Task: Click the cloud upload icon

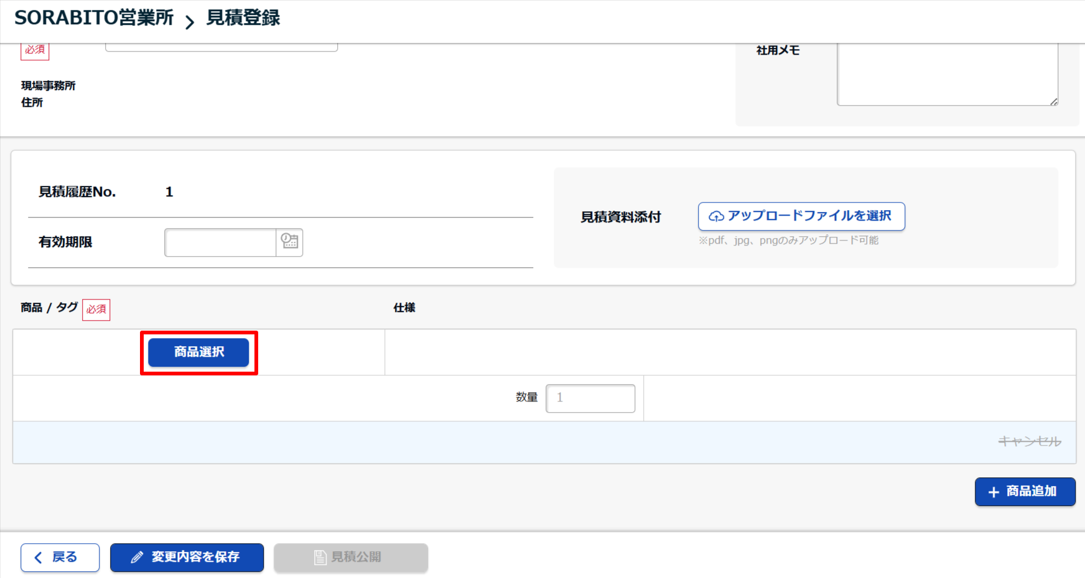Action: tap(716, 216)
